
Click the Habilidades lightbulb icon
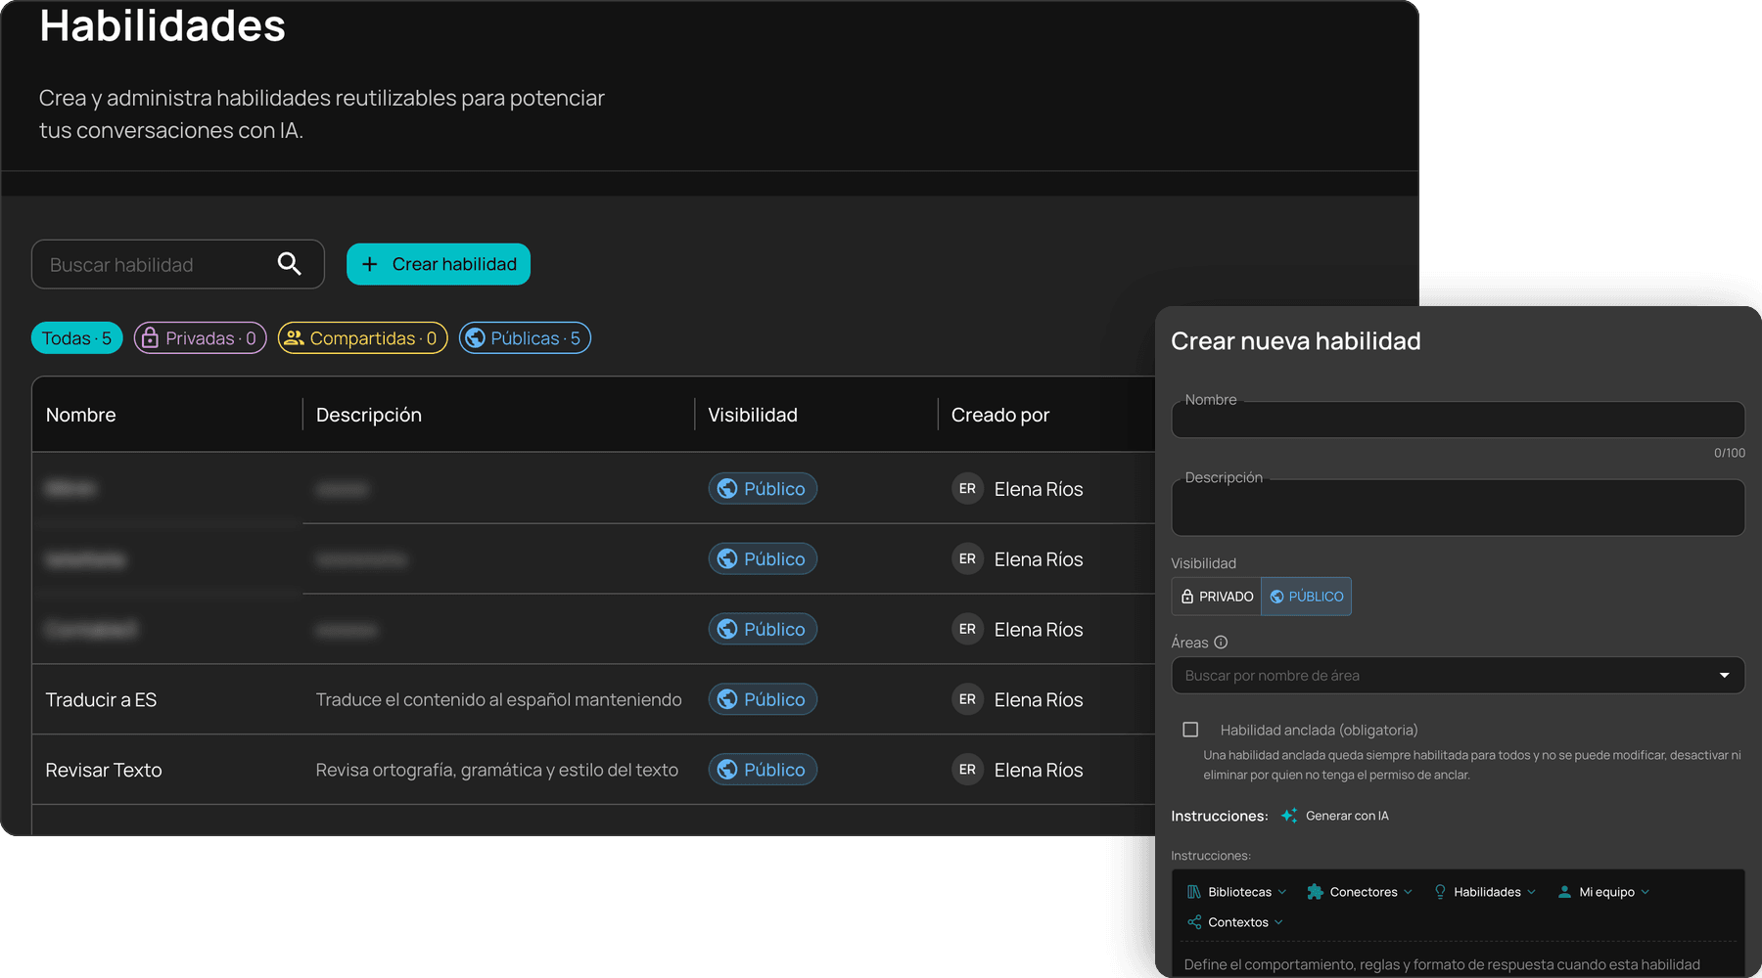click(1440, 892)
